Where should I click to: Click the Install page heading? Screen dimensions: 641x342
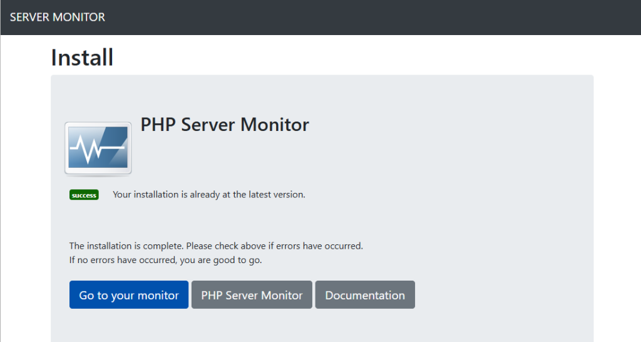pyautogui.click(x=82, y=57)
